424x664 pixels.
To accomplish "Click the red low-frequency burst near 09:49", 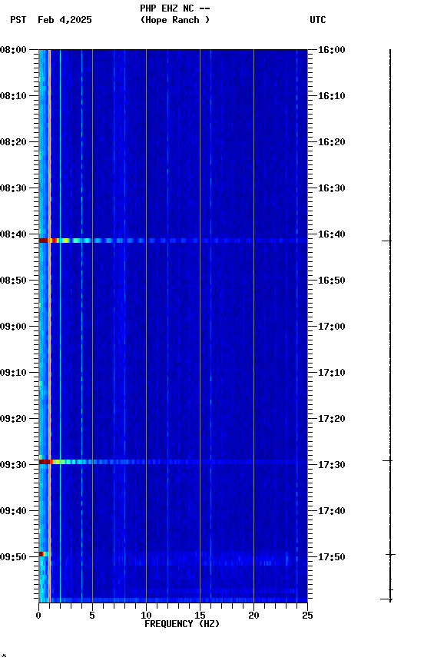I will [41, 554].
